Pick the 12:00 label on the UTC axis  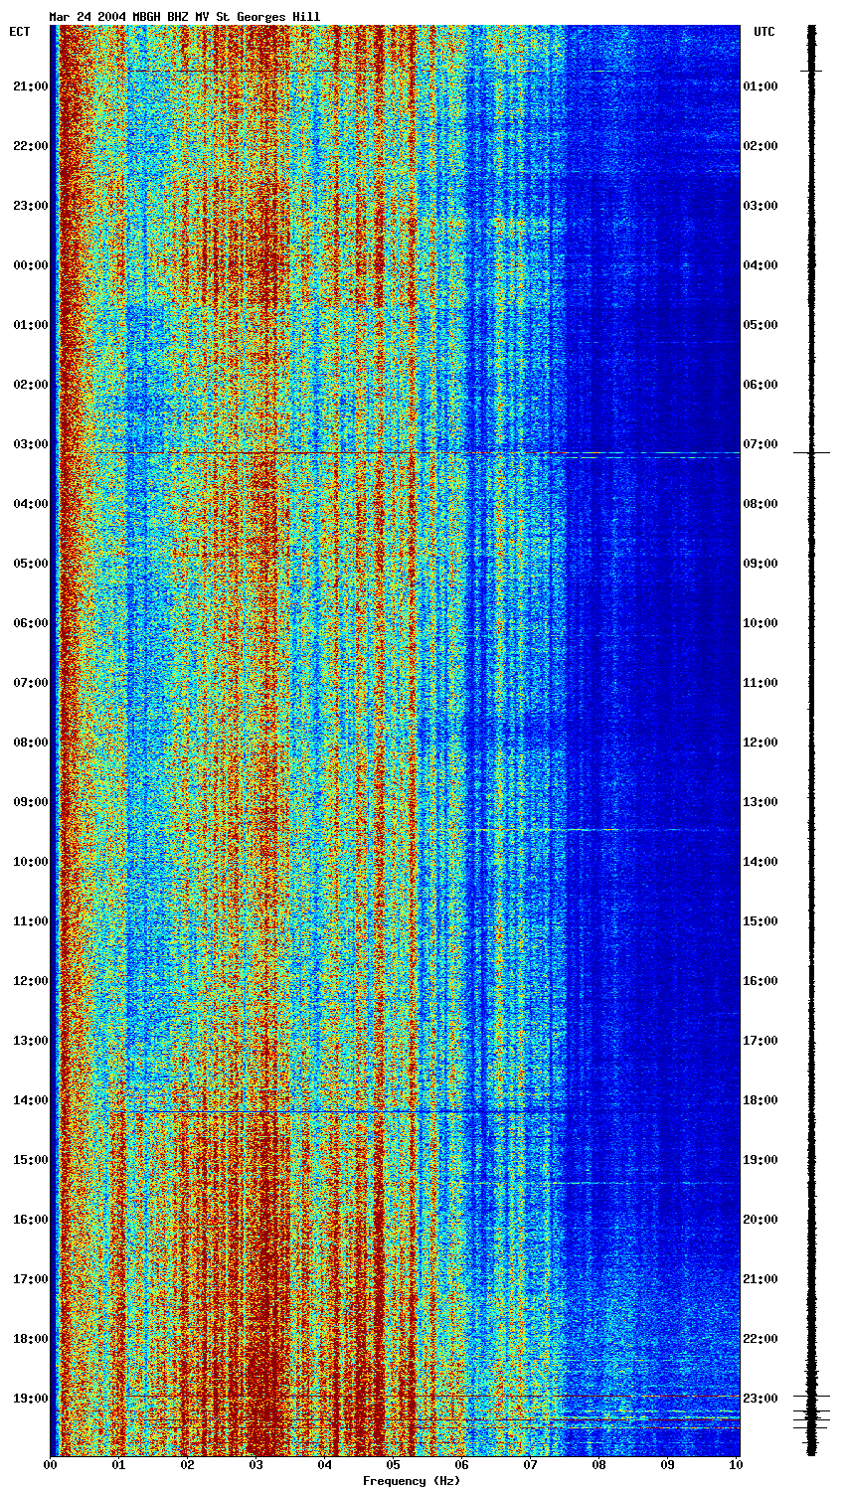click(760, 743)
